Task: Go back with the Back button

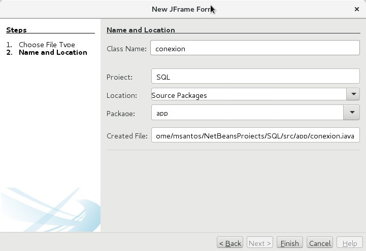Action: (230, 243)
